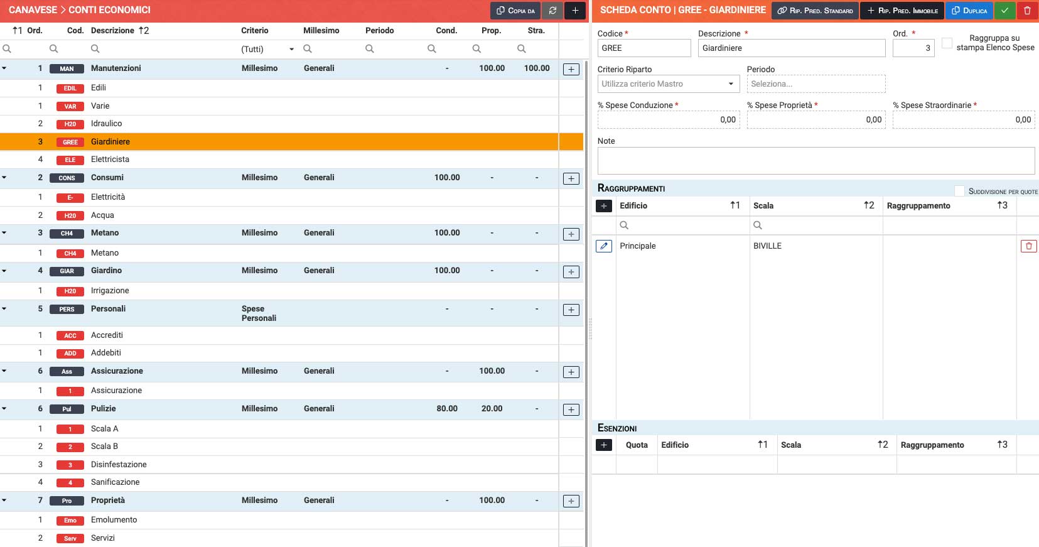
Task: Collapse the Pulizie group
Action: [x=4, y=409]
